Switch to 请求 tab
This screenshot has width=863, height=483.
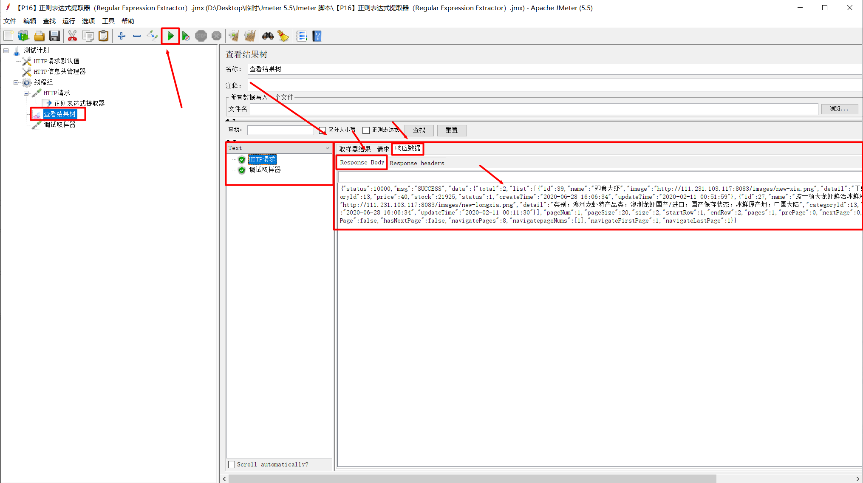pyautogui.click(x=383, y=149)
